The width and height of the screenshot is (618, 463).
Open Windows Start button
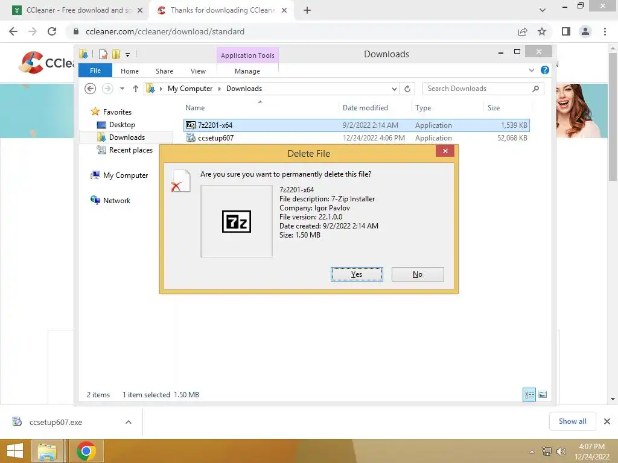pos(15,451)
